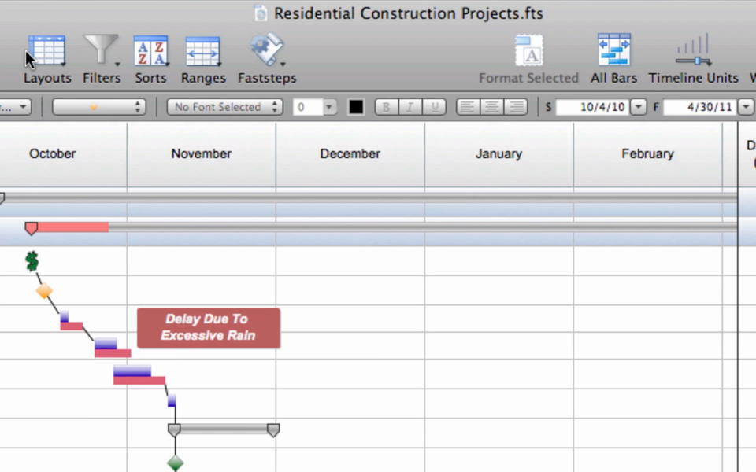The height and width of the screenshot is (472, 756).
Task: Toggle underline text formatting
Action: point(435,107)
